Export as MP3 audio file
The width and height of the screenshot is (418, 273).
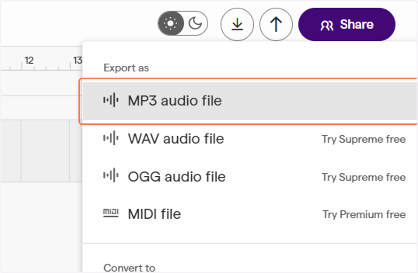pos(250,101)
